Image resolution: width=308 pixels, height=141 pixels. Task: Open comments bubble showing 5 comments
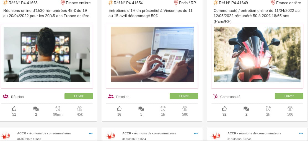[x=141, y=109]
